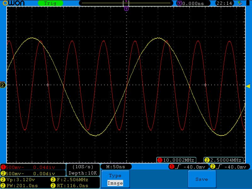
Task: Click the Image option under Type
Action: (x=115, y=183)
